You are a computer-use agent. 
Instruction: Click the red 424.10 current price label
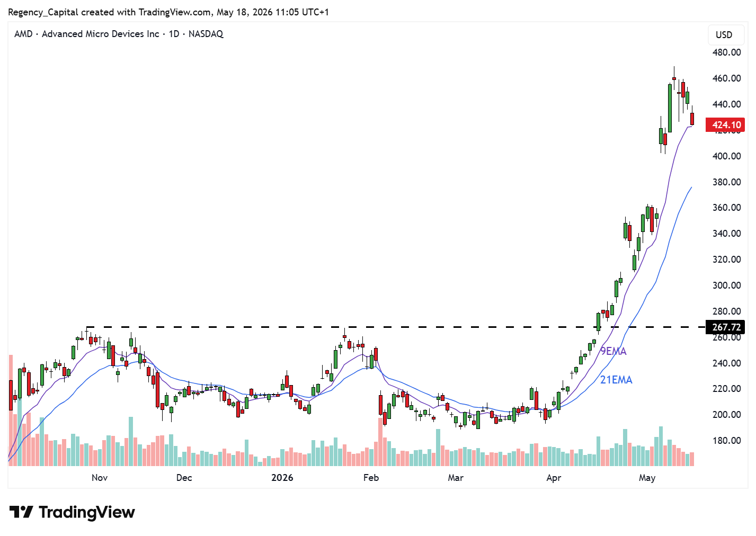coord(725,125)
